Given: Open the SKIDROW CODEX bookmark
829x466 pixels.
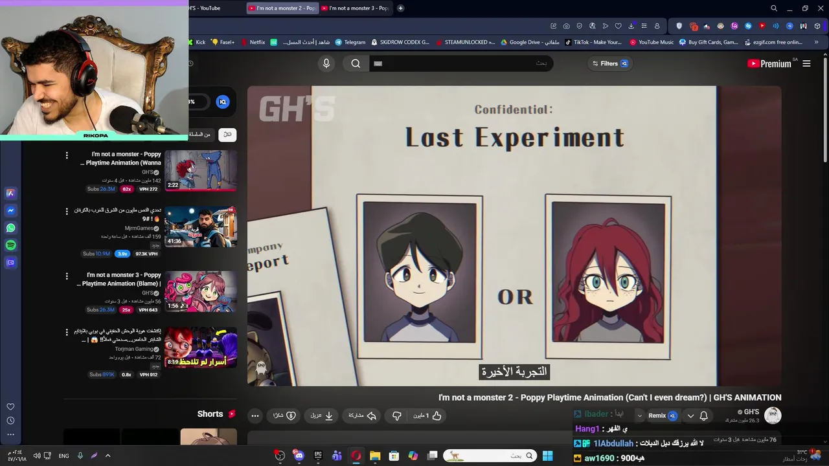Looking at the screenshot, I should click(400, 42).
